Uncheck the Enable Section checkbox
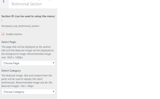Image resolution: width=160 pixels, height=99 pixels. 3,34
